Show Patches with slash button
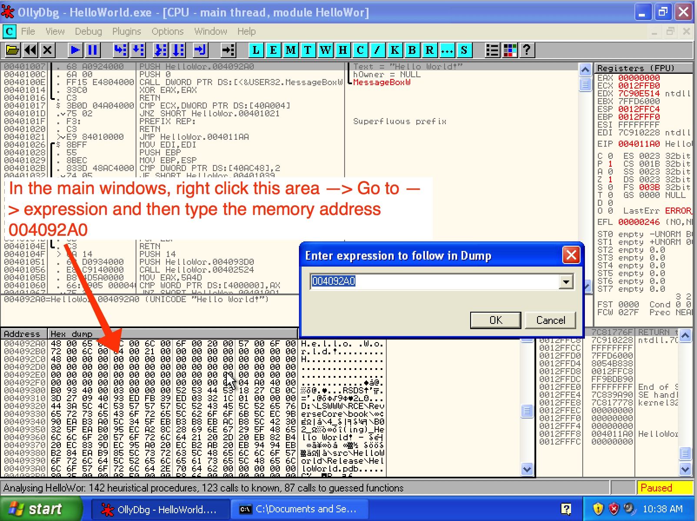 coord(378,50)
